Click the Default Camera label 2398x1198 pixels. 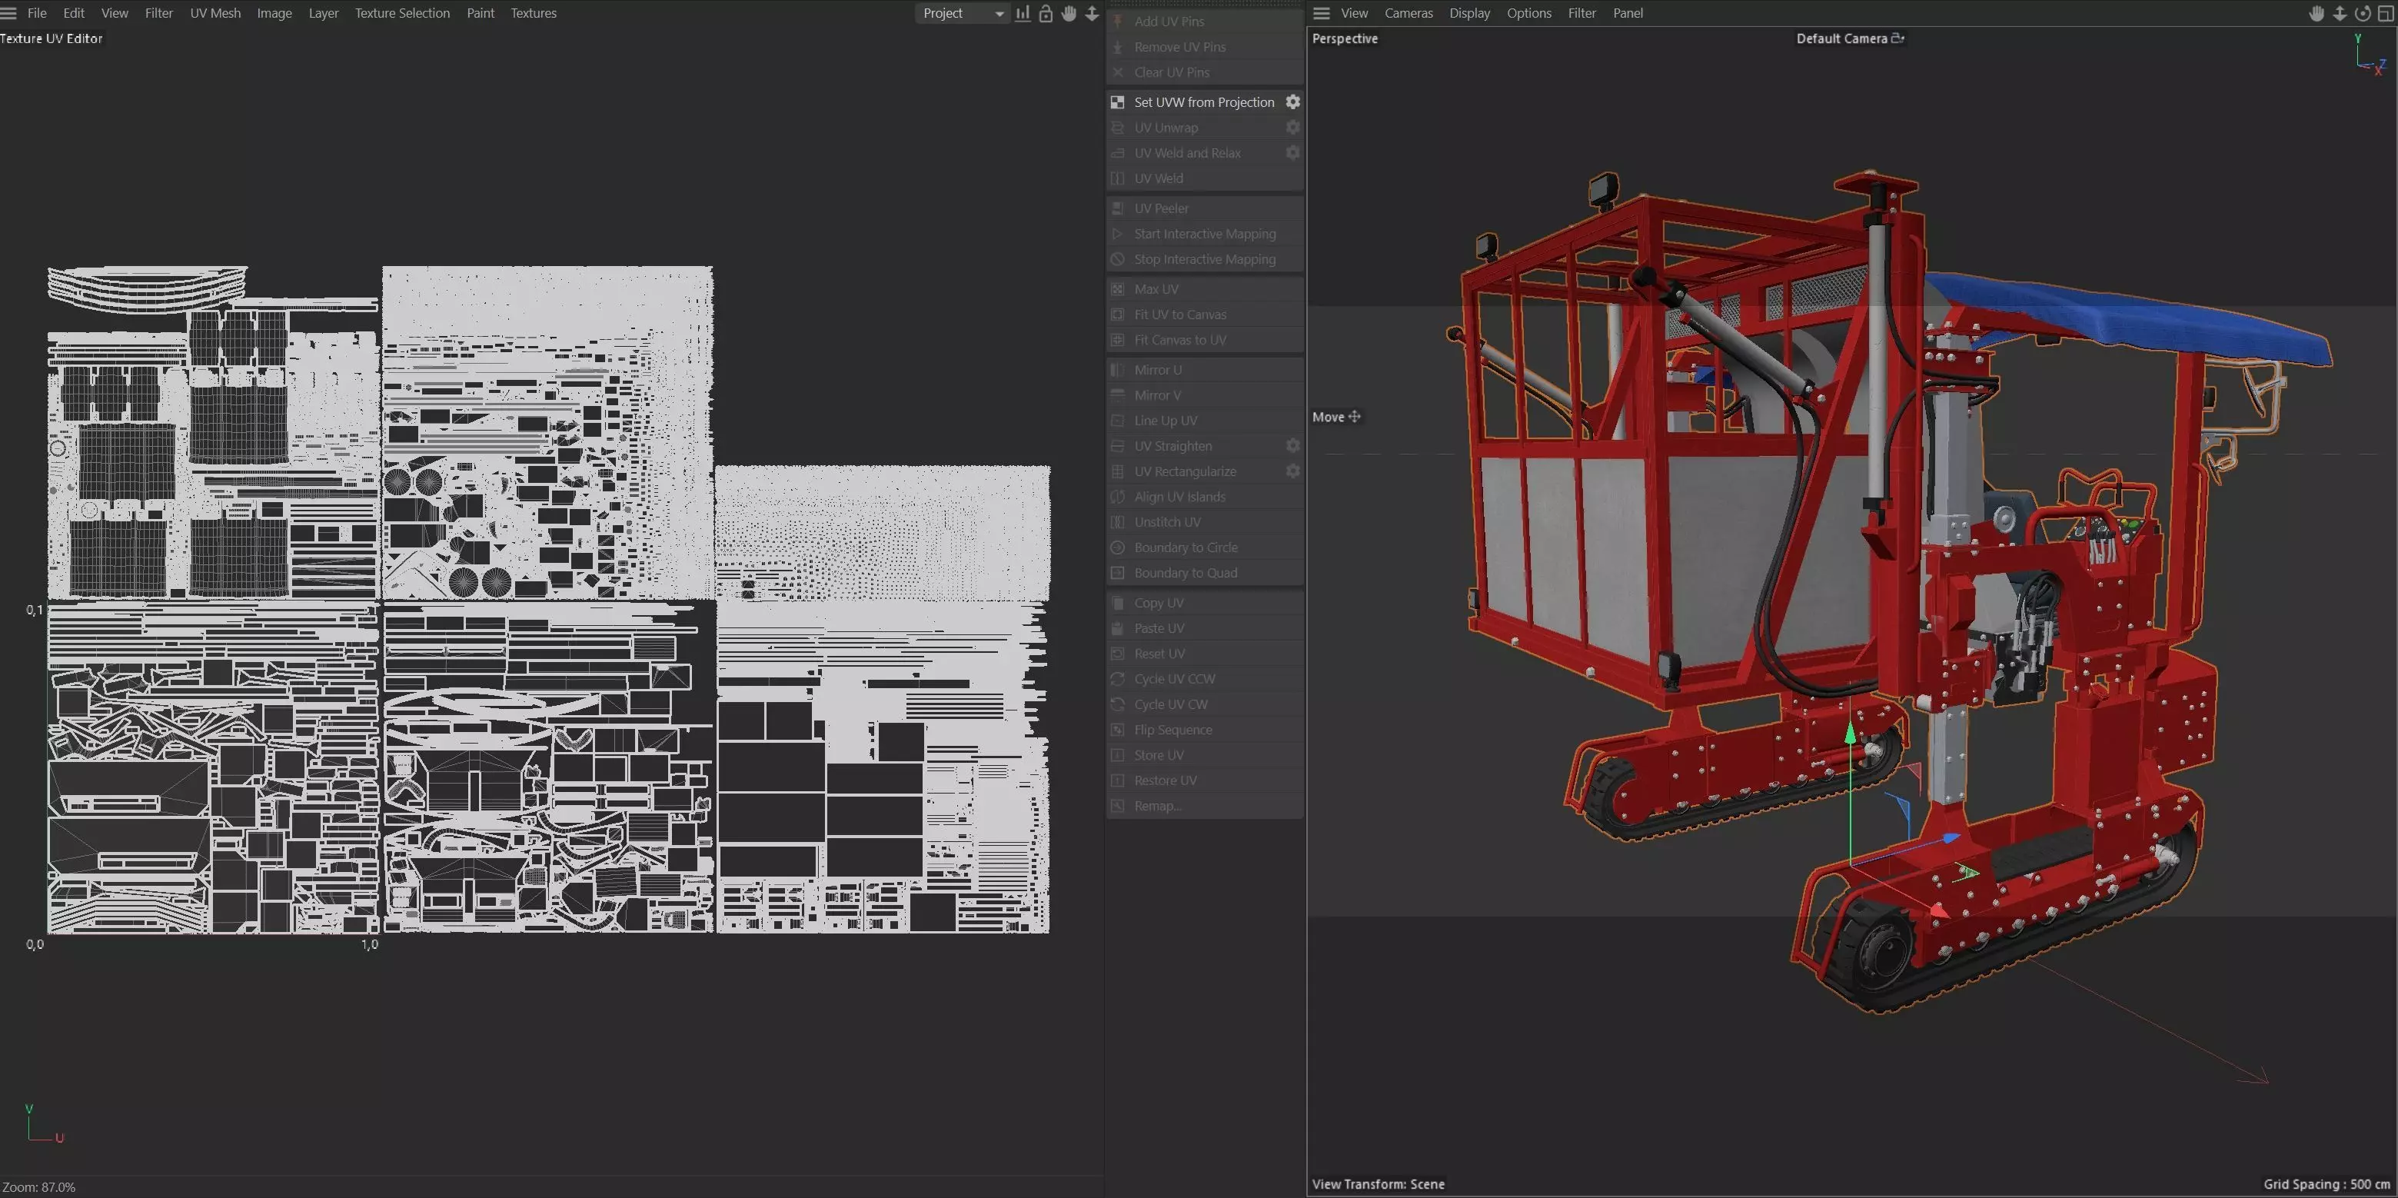coord(1841,38)
